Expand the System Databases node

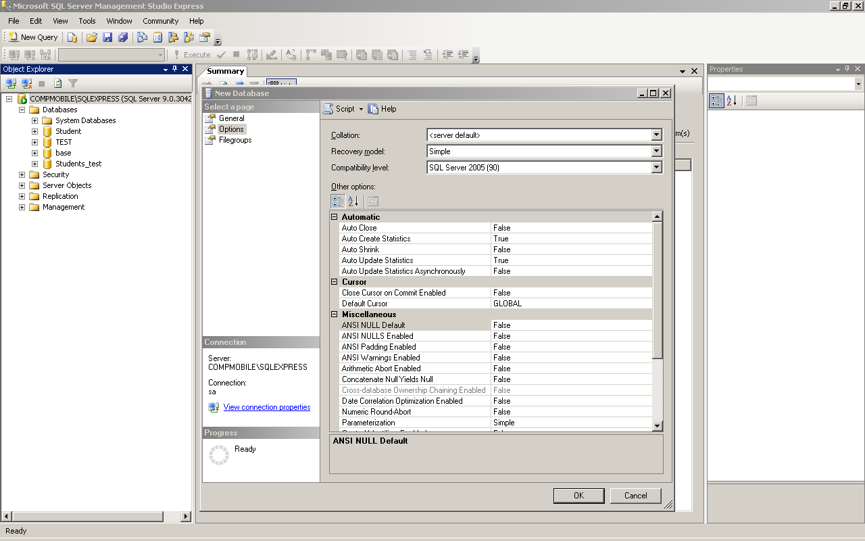pos(34,120)
